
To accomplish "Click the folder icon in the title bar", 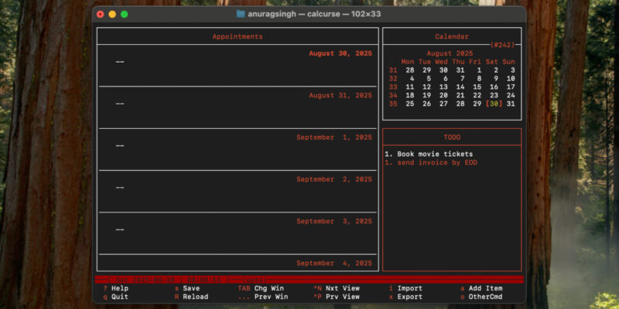I will [241, 14].
